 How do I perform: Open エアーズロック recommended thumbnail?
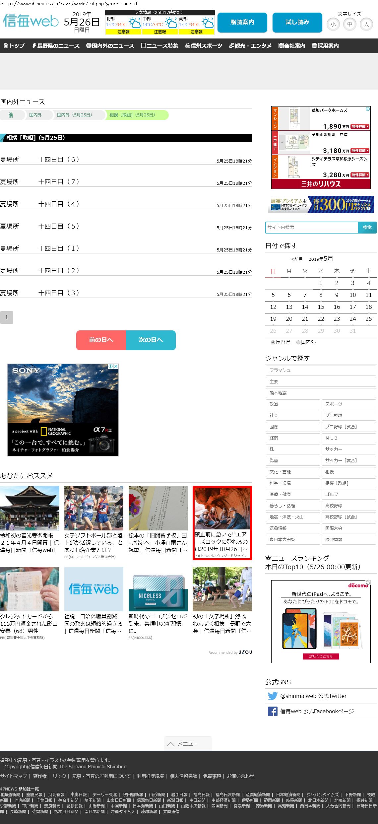[x=222, y=509]
